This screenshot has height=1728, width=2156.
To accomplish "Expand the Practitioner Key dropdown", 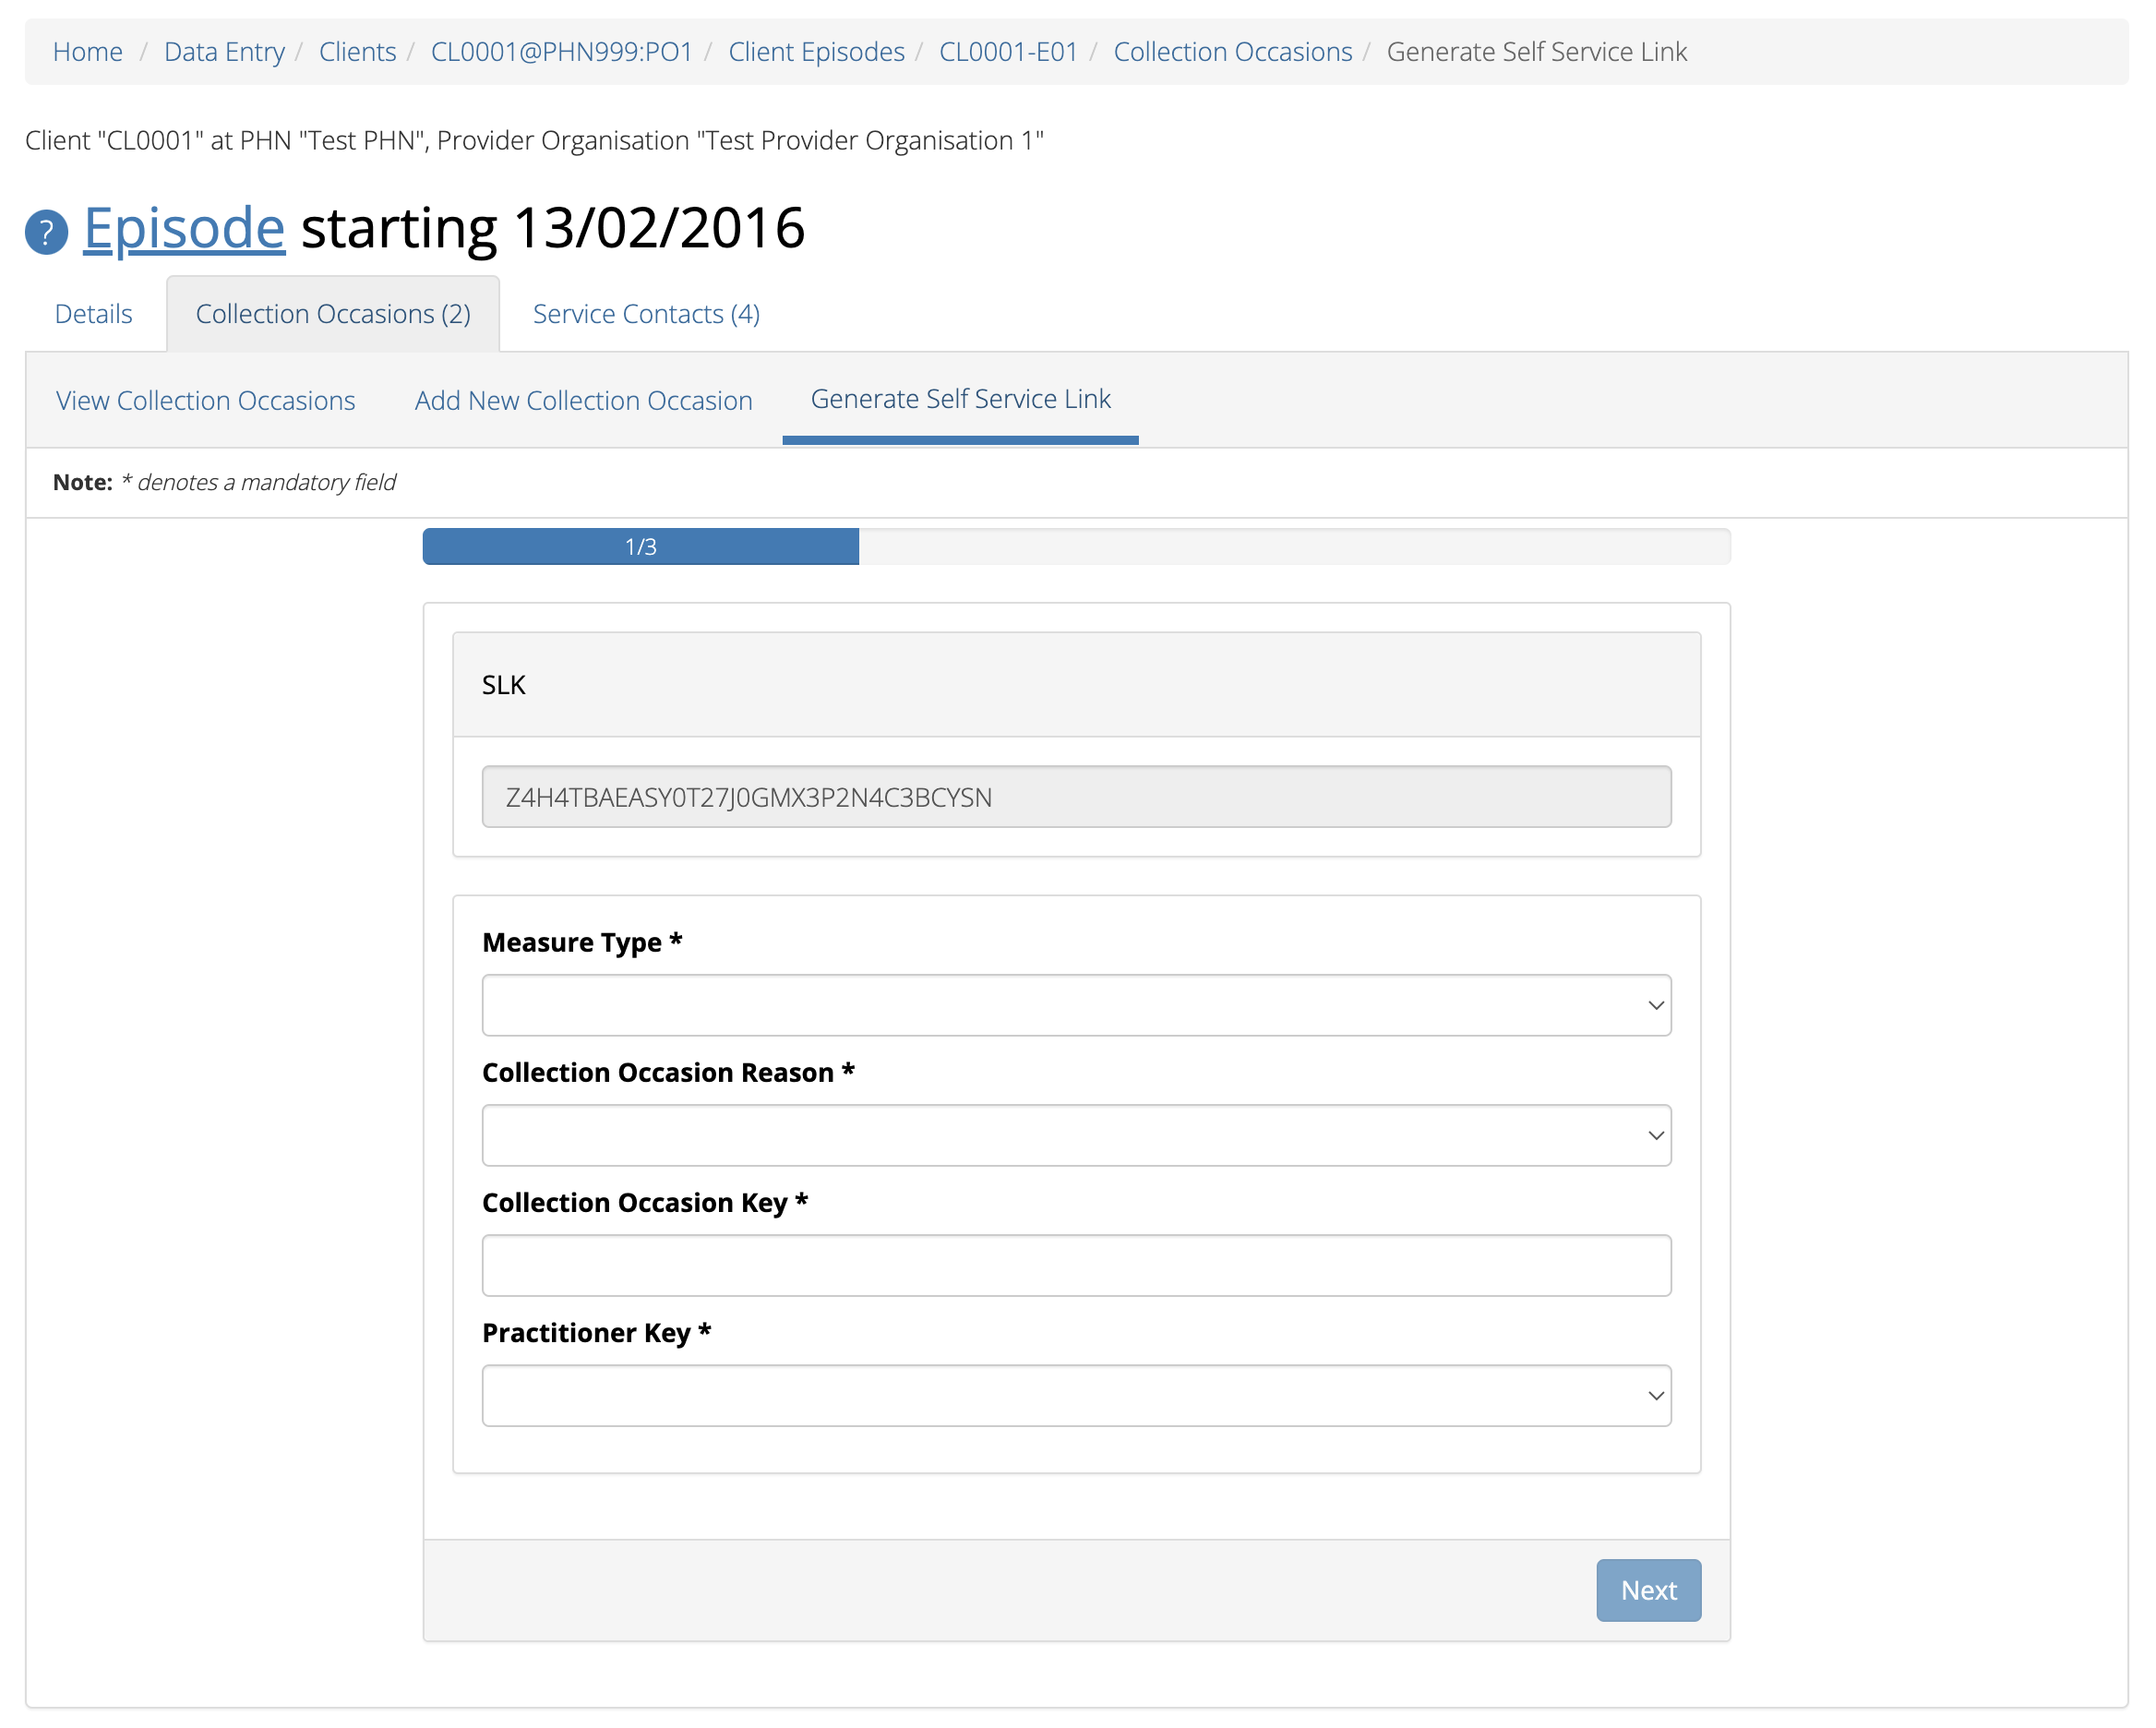I will tap(1075, 1395).
